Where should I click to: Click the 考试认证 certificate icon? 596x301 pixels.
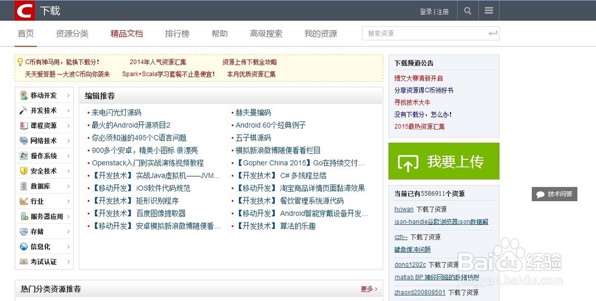click(24, 262)
